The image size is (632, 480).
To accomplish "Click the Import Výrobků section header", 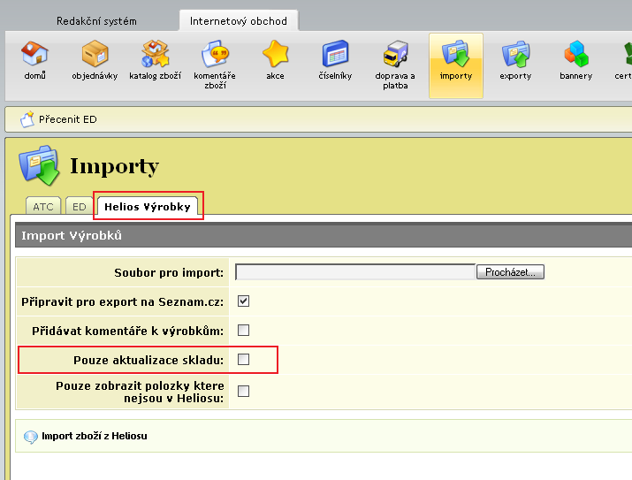I will point(324,235).
